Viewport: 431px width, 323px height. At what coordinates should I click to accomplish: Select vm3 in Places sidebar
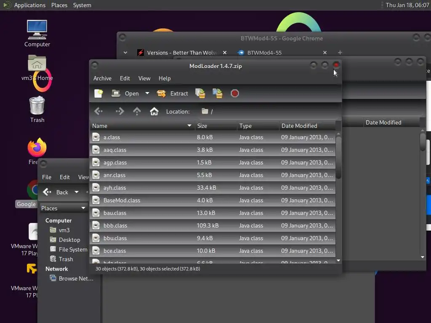coord(59,230)
